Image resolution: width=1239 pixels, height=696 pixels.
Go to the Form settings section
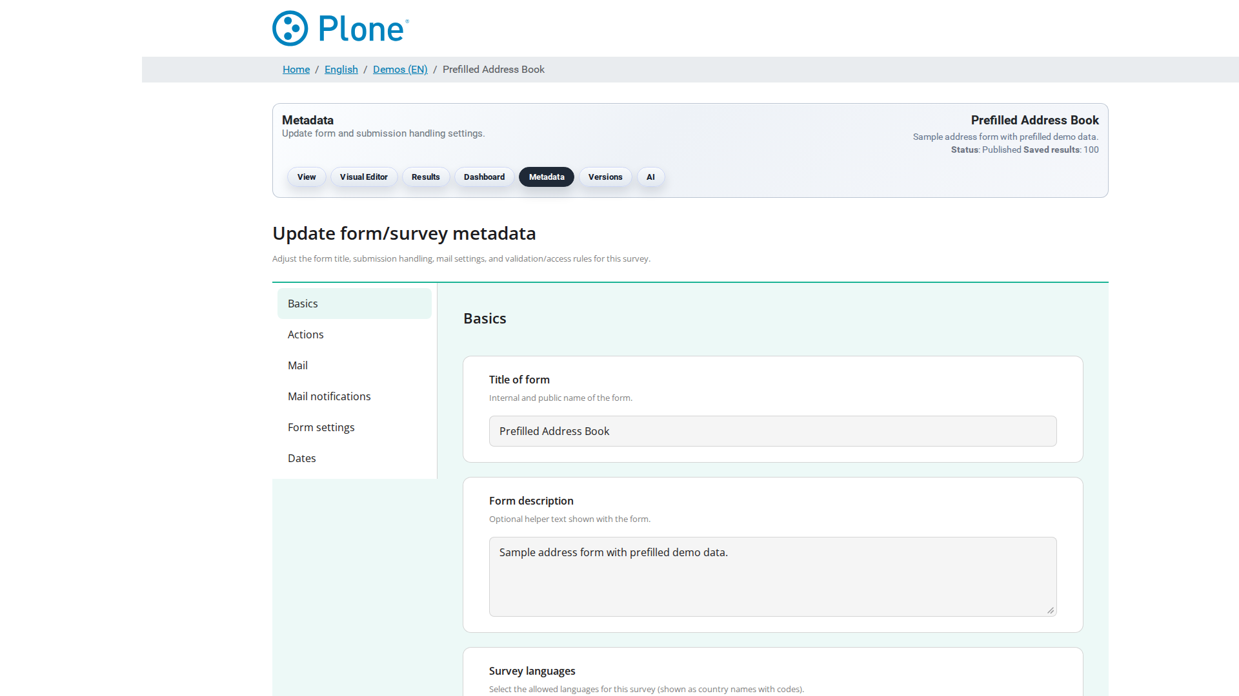coord(354,427)
